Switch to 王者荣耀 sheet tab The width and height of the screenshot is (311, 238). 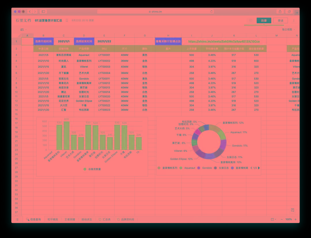tap(70, 219)
